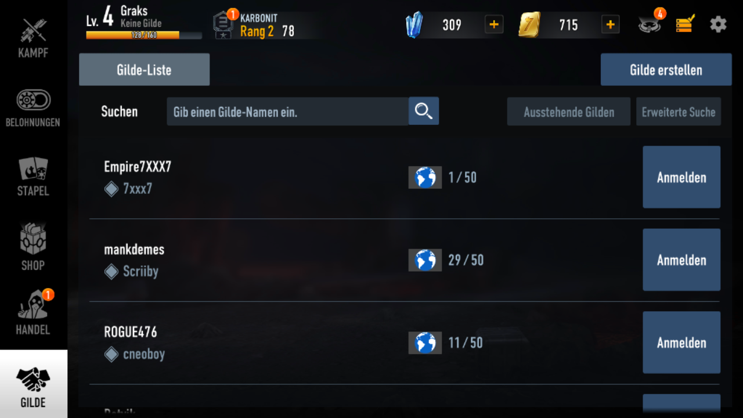Open the Kampf section in sidebar

[33, 37]
